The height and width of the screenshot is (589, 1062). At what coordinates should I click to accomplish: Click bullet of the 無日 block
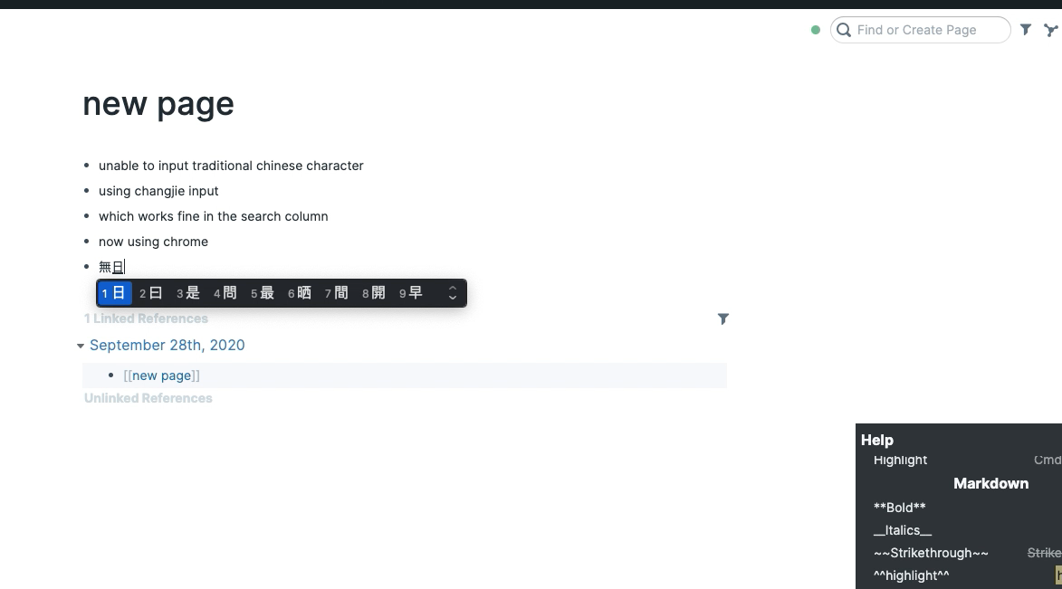click(x=86, y=267)
